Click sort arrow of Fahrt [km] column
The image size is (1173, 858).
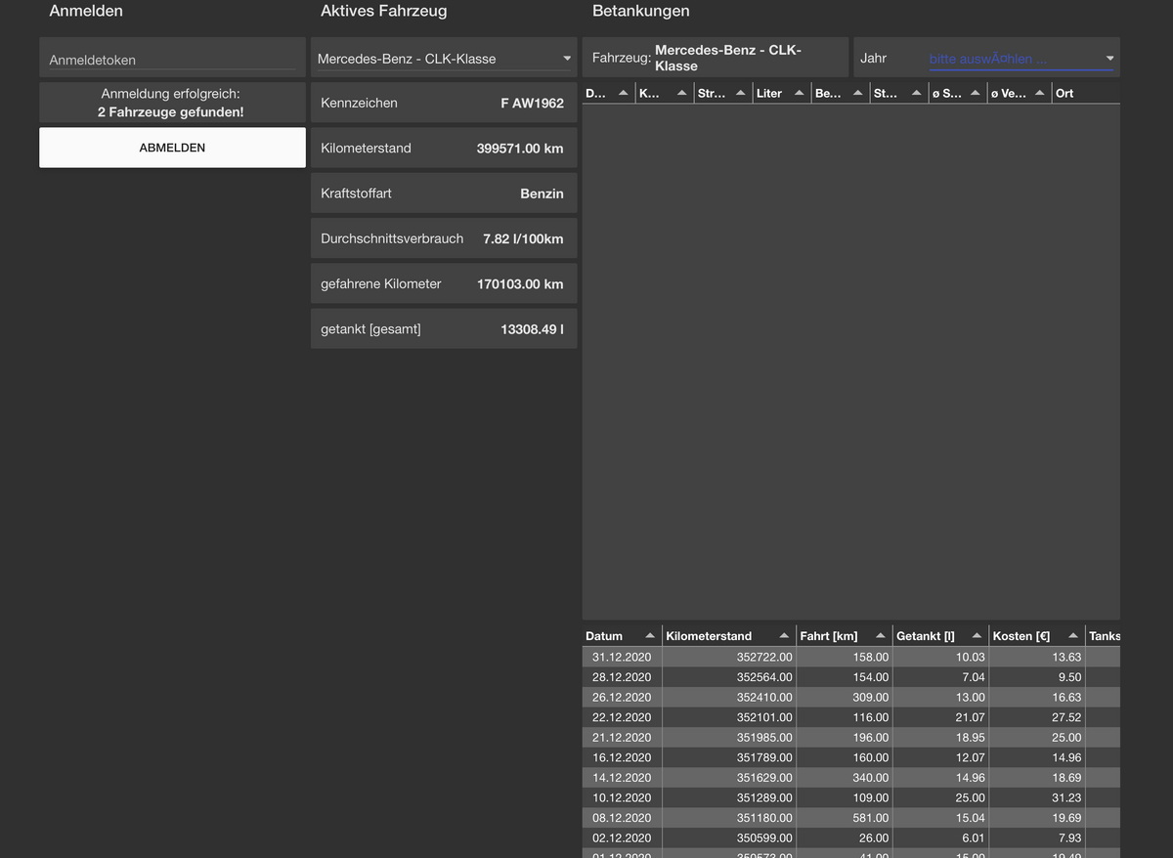[x=881, y=636]
